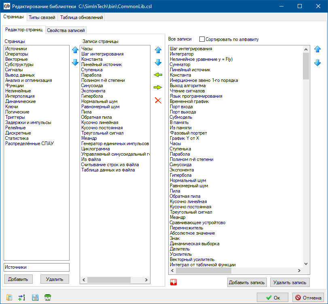Click the green plus list icon in bottom toolbar

(x=22, y=298)
